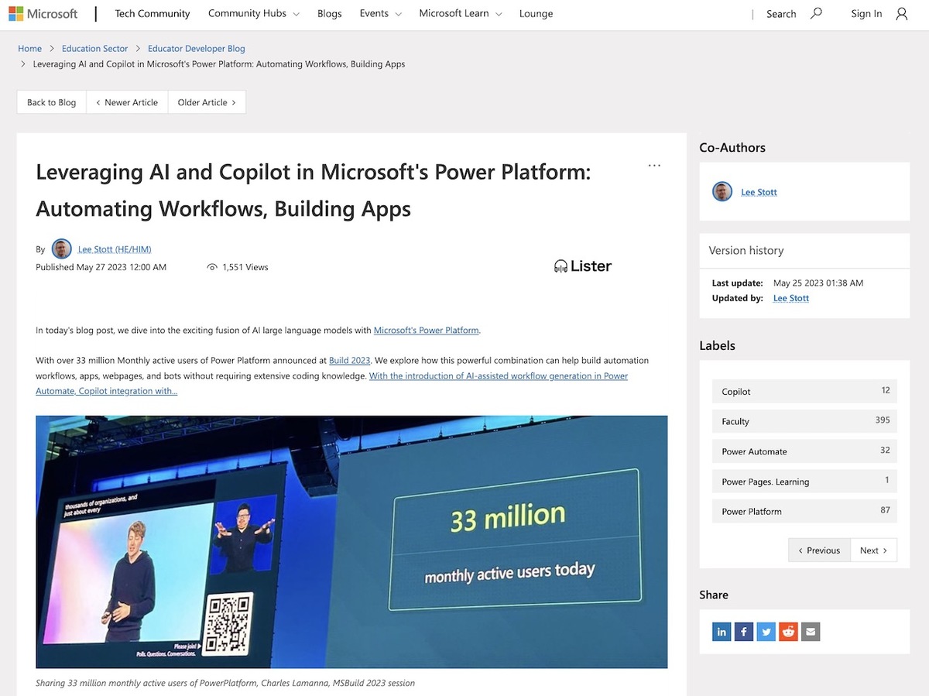Viewport: 929px width, 696px height.
Task: Open the Blogs menu item
Action: (x=330, y=14)
